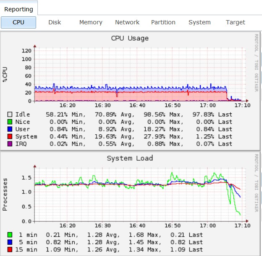
Task: Open the Network tab
Action: [127, 22]
